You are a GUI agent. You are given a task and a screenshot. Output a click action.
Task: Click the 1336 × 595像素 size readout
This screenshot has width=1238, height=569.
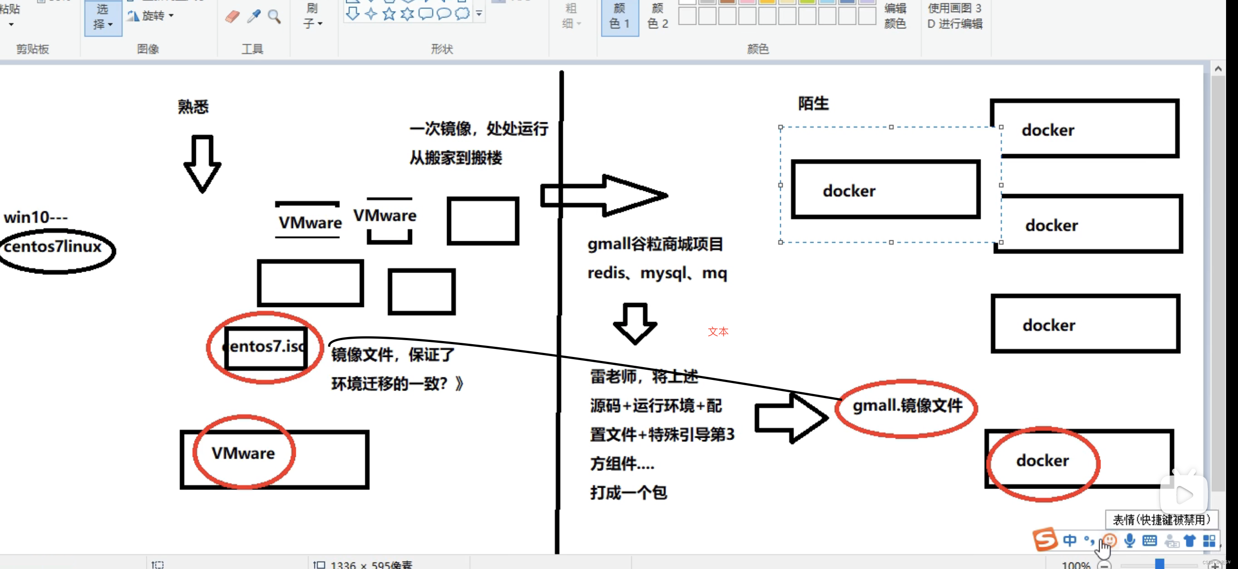371,565
